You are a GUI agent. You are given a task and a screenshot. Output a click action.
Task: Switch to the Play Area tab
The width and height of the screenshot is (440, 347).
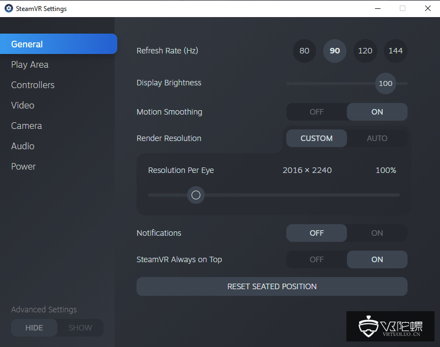coord(30,64)
